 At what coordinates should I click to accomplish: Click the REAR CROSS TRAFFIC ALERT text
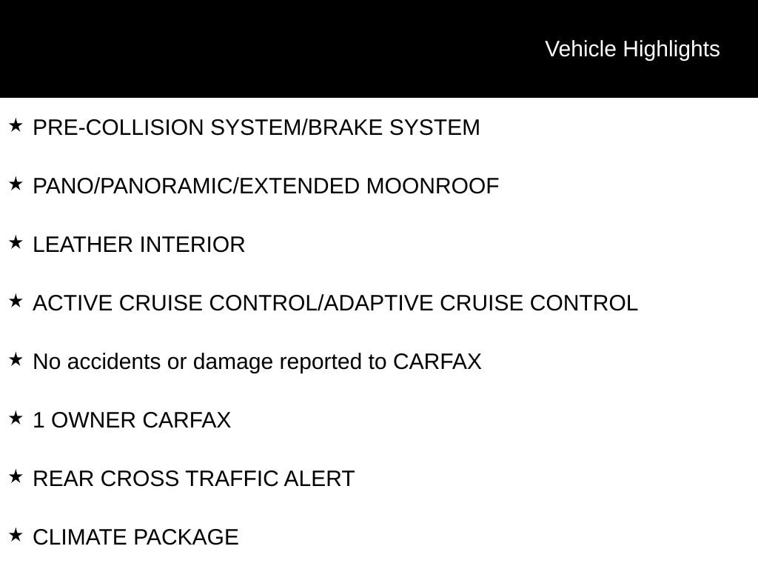point(194,479)
